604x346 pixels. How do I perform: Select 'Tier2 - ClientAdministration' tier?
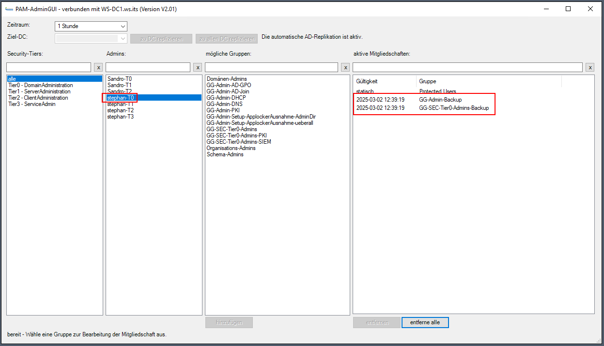pos(55,98)
